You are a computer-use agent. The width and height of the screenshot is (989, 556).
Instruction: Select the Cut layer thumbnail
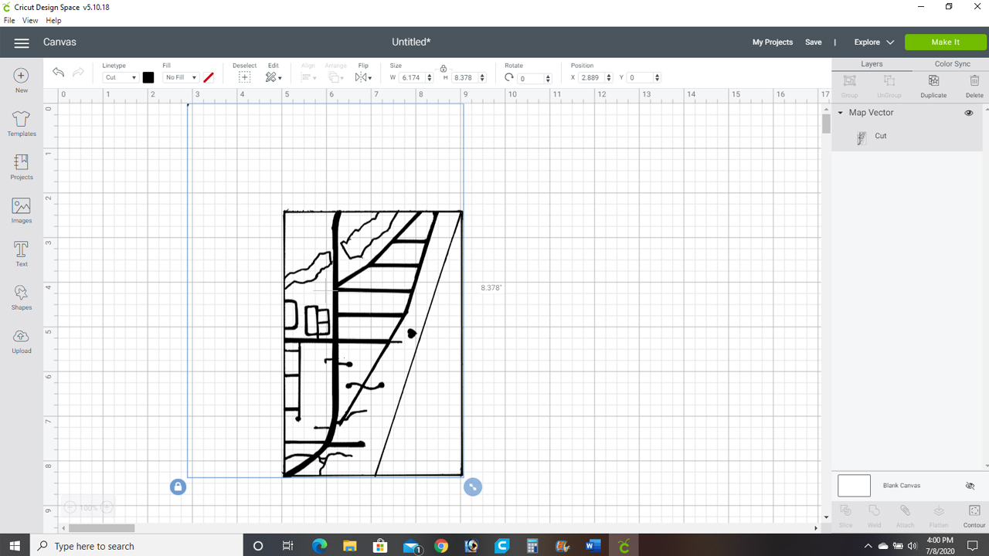point(862,137)
